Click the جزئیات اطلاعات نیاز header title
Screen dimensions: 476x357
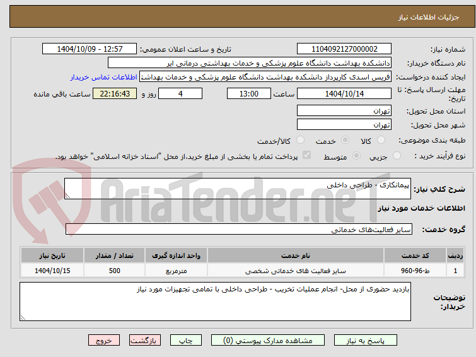[x=429, y=17]
